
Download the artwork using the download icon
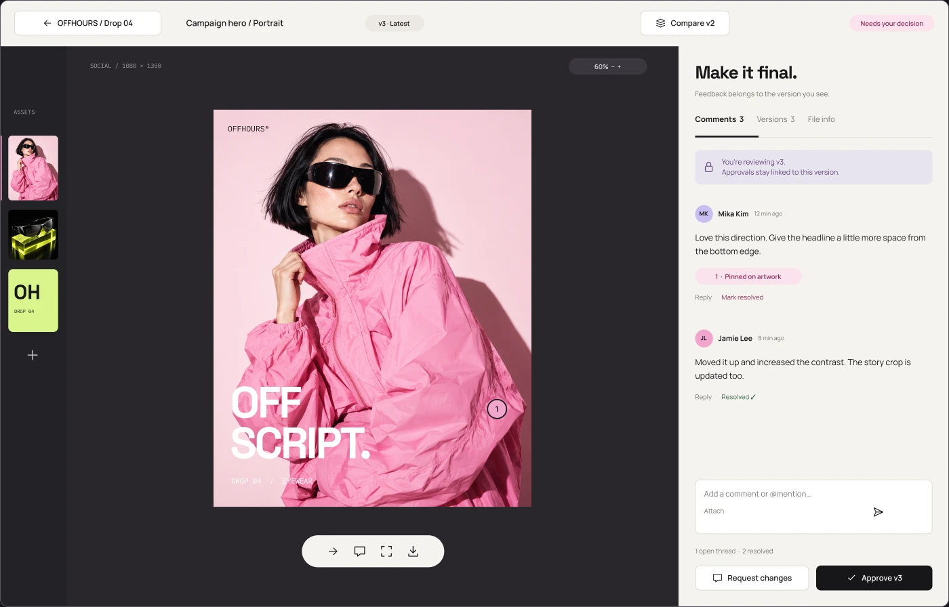click(413, 551)
